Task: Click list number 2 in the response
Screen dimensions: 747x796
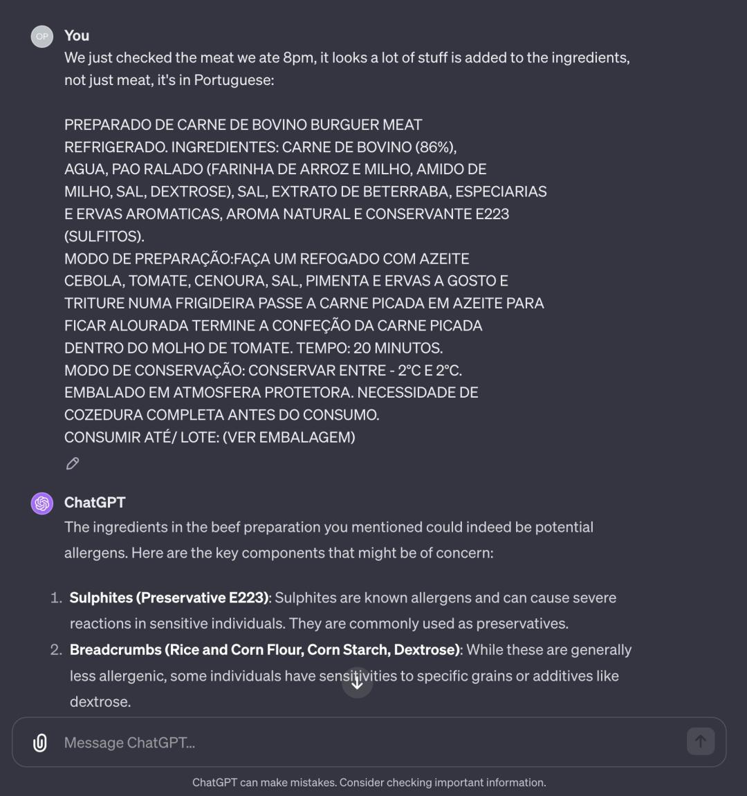Action: [x=56, y=650]
